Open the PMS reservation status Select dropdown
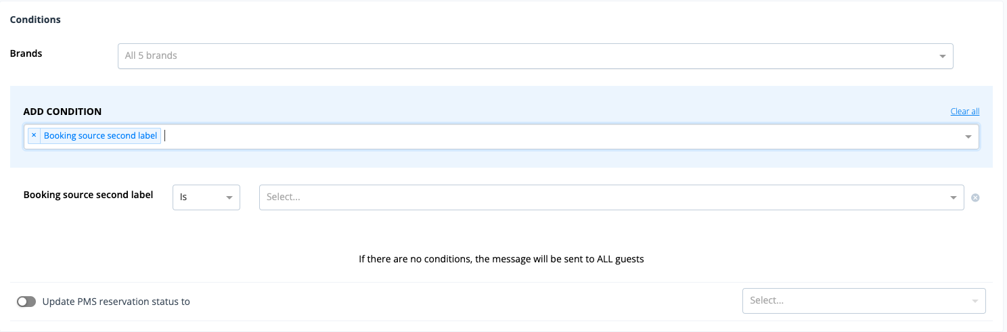 click(x=864, y=301)
